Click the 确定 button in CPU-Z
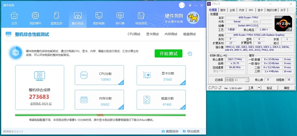 [287, 88]
